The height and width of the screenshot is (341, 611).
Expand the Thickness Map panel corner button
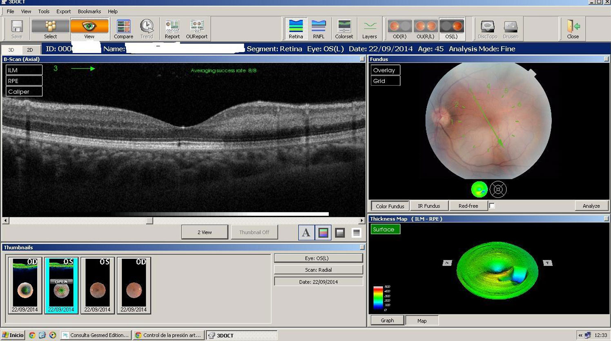pos(606,219)
